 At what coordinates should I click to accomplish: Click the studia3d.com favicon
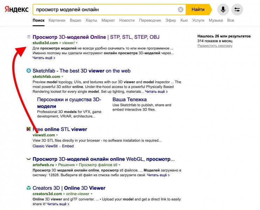tap(29, 37)
